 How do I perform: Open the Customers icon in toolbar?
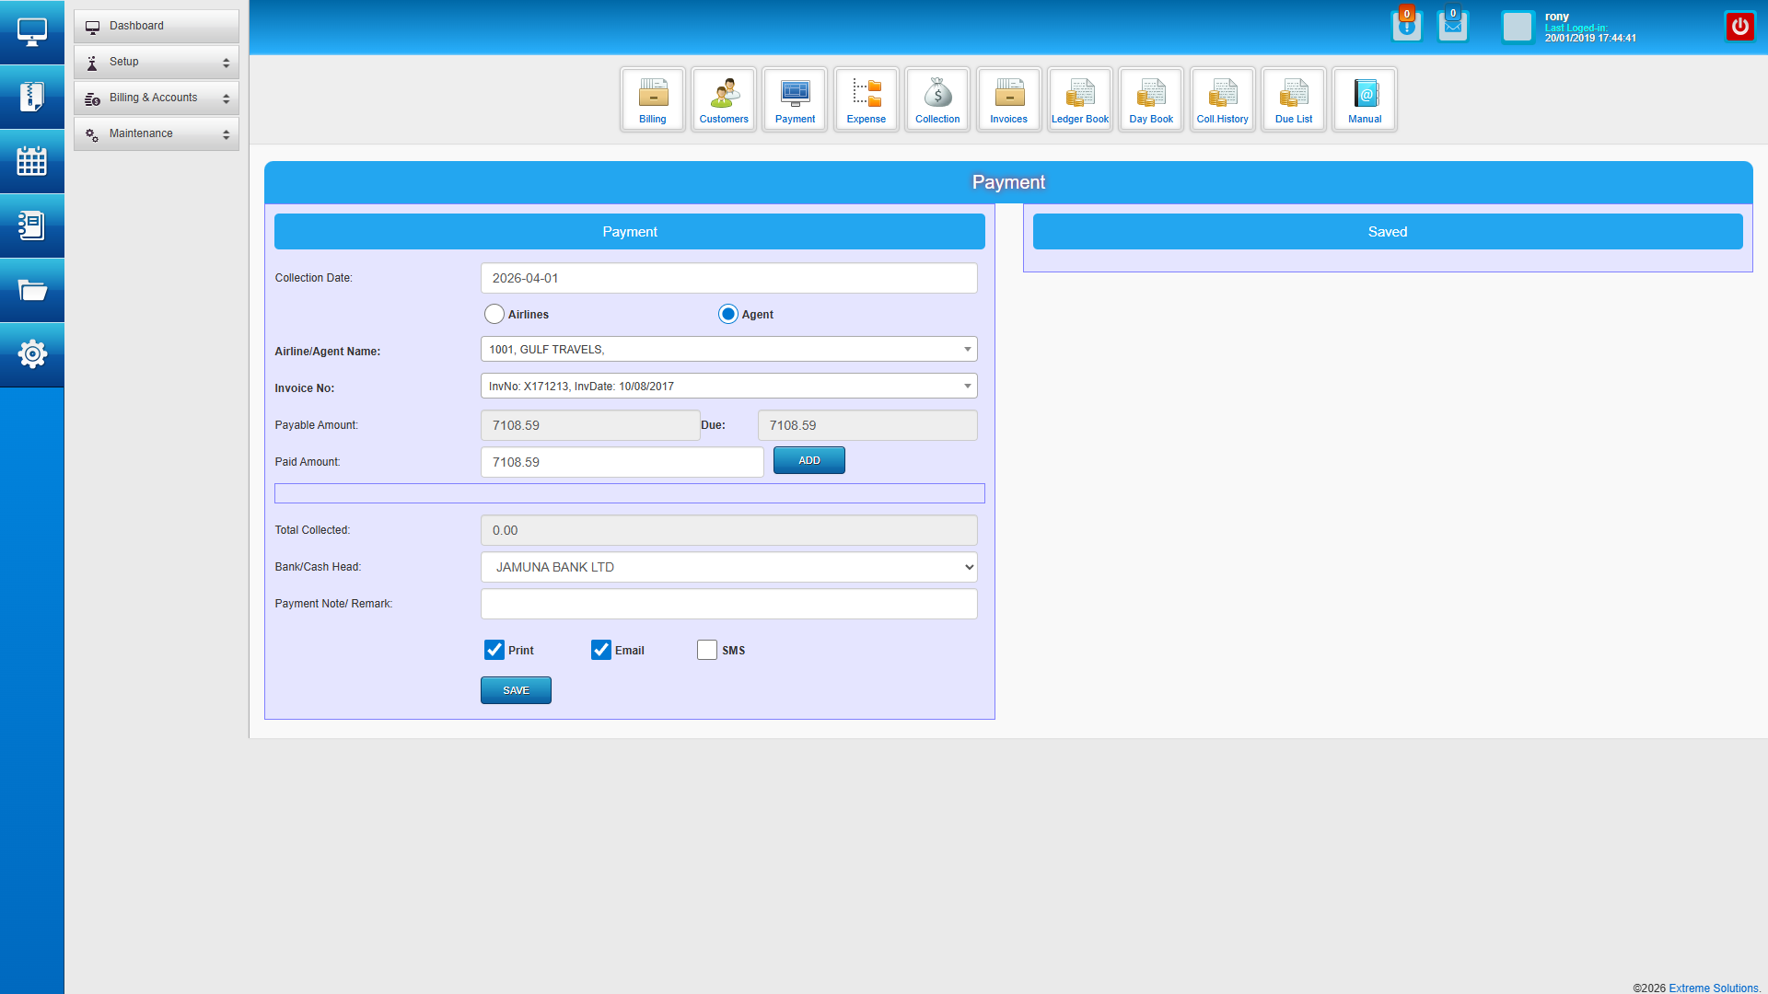pyautogui.click(x=724, y=99)
